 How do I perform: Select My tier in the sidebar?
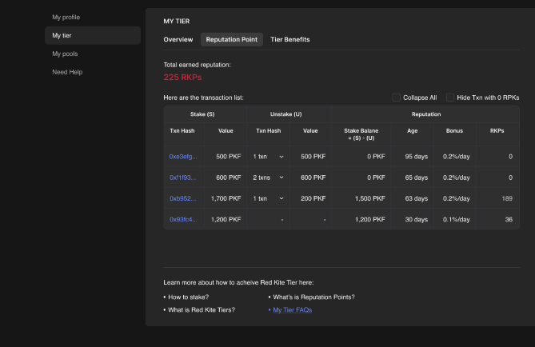[93, 35]
